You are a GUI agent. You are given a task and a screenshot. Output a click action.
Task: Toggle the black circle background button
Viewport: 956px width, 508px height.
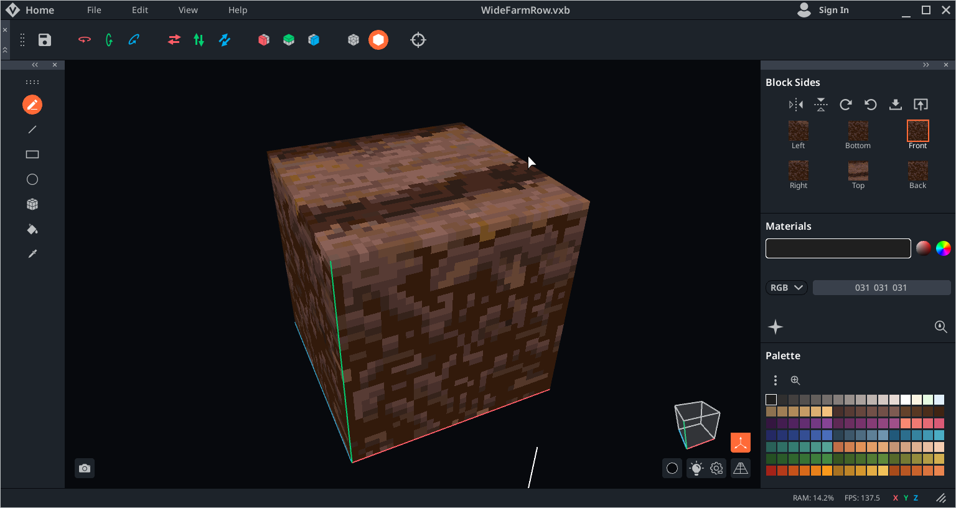point(672,468)
